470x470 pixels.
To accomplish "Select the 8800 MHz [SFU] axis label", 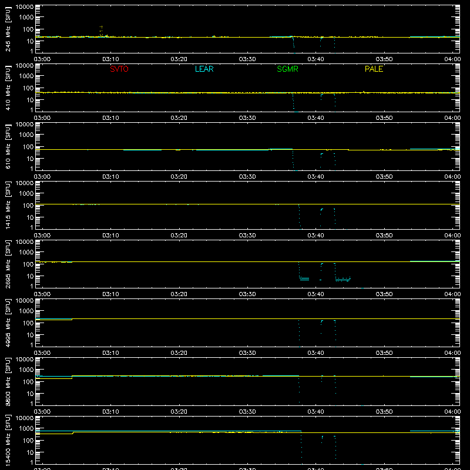I will (8, 382).
